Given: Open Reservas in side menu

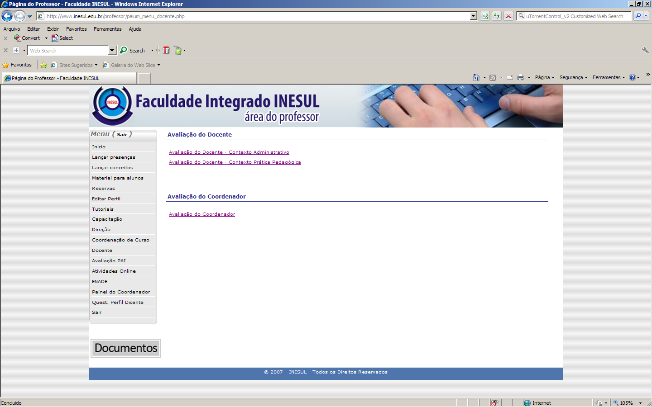Looking at the screenshot, I should coord(104,189).
